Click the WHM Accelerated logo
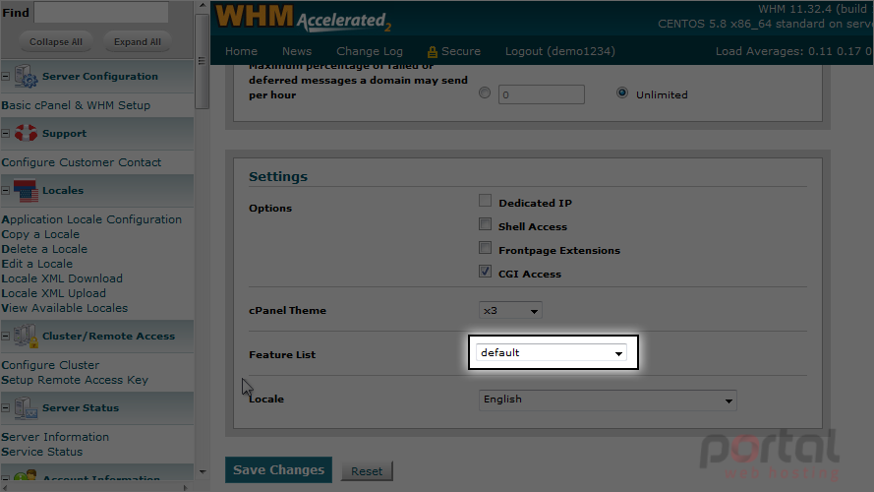This screenshot has height=492, width=874. click(x=303, y=18)
